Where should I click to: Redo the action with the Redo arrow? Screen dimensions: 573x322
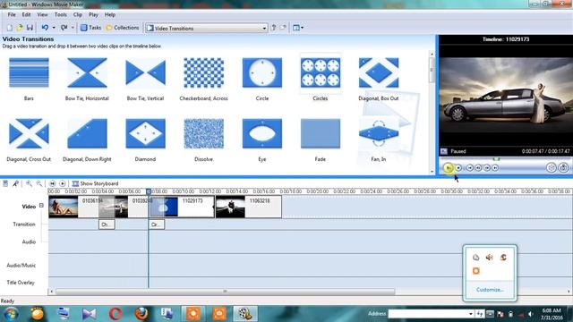pos(64,28)
